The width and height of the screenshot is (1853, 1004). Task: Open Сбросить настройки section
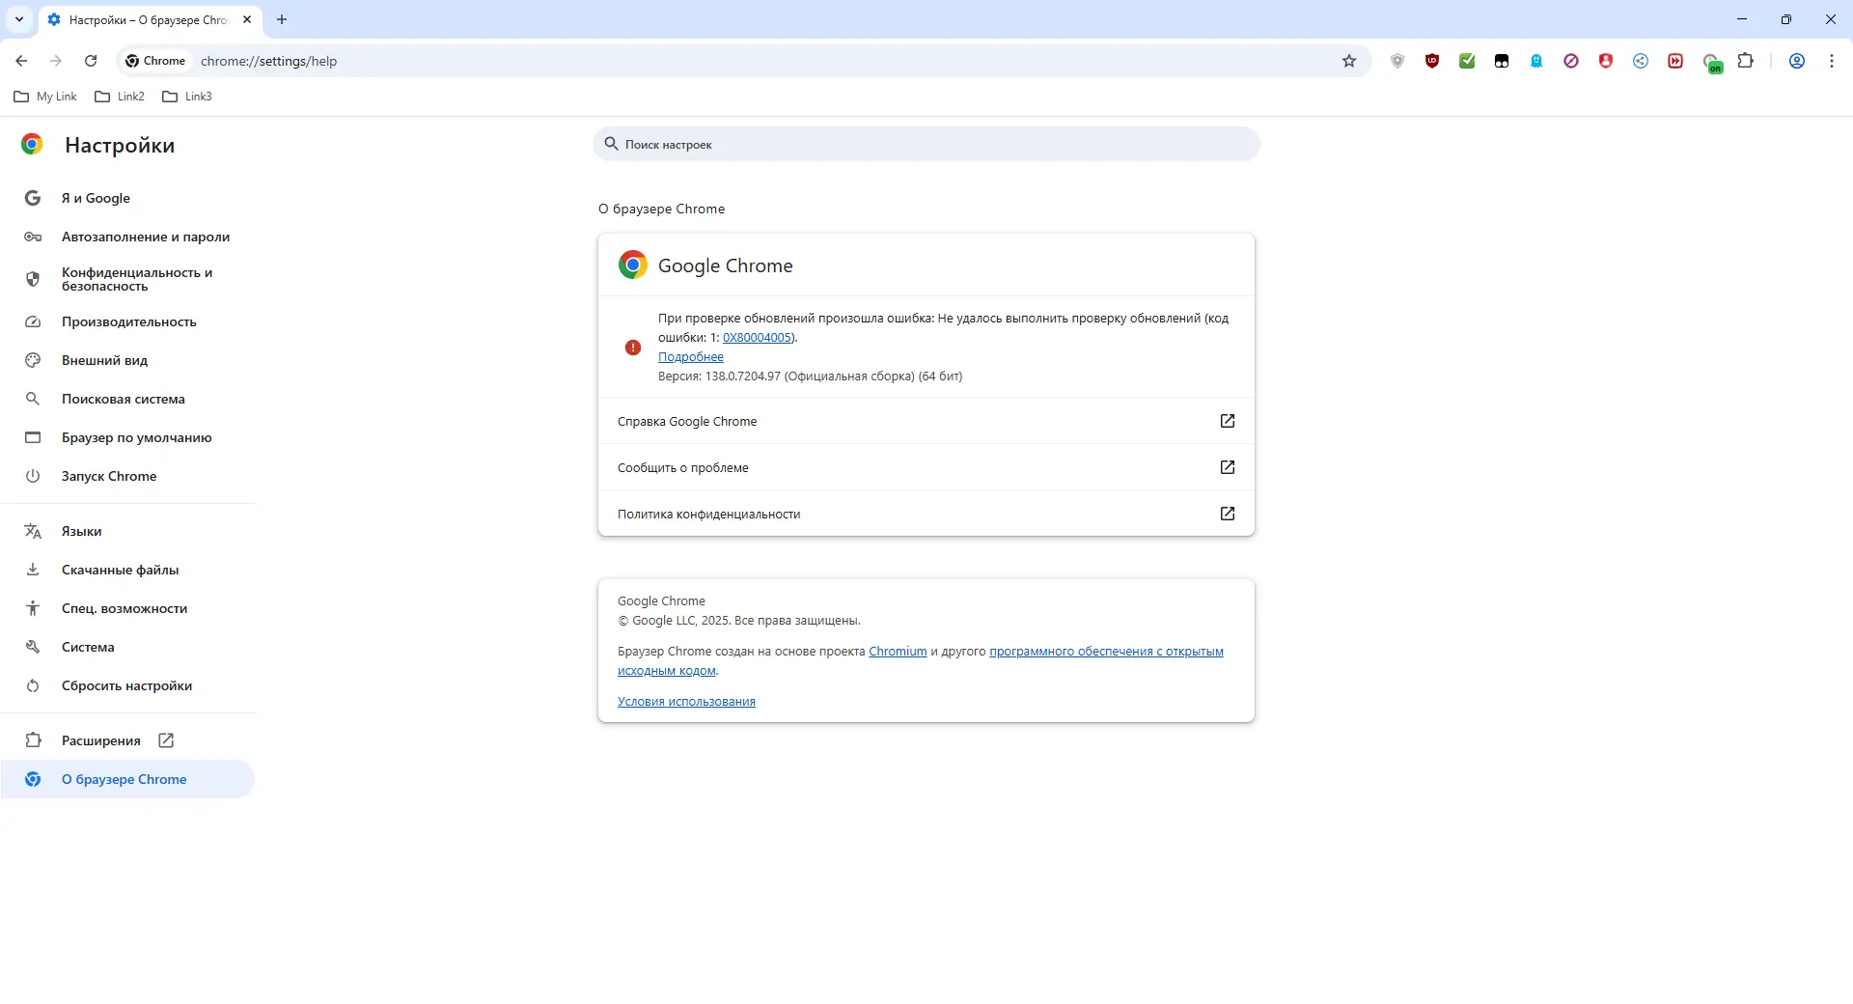(127, 685)
